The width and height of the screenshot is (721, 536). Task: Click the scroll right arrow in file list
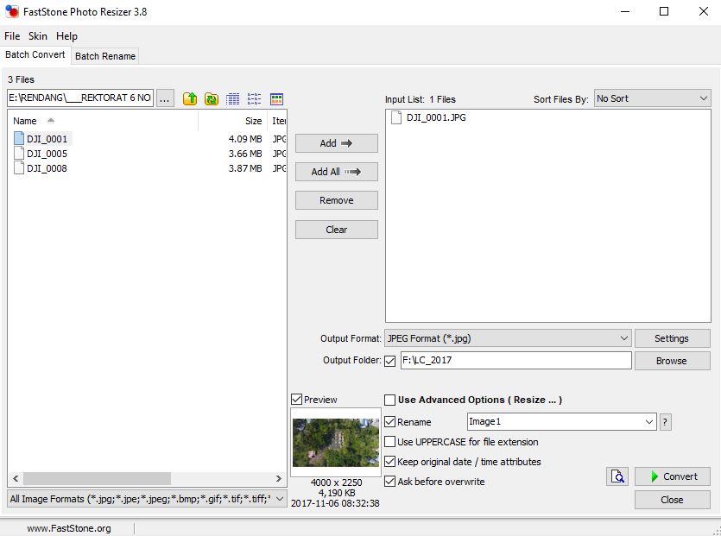(x=279, y=478)
